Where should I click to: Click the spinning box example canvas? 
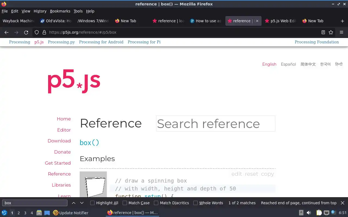pyautogui.click(x=93, y=184)
